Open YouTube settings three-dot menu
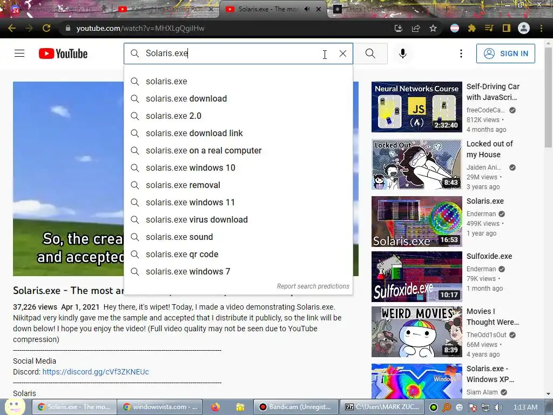Screen dimensions: 553x415 click(461, 53)
